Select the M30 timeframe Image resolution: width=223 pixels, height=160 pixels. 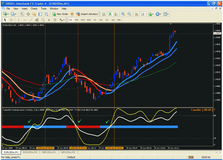(89, 20)
